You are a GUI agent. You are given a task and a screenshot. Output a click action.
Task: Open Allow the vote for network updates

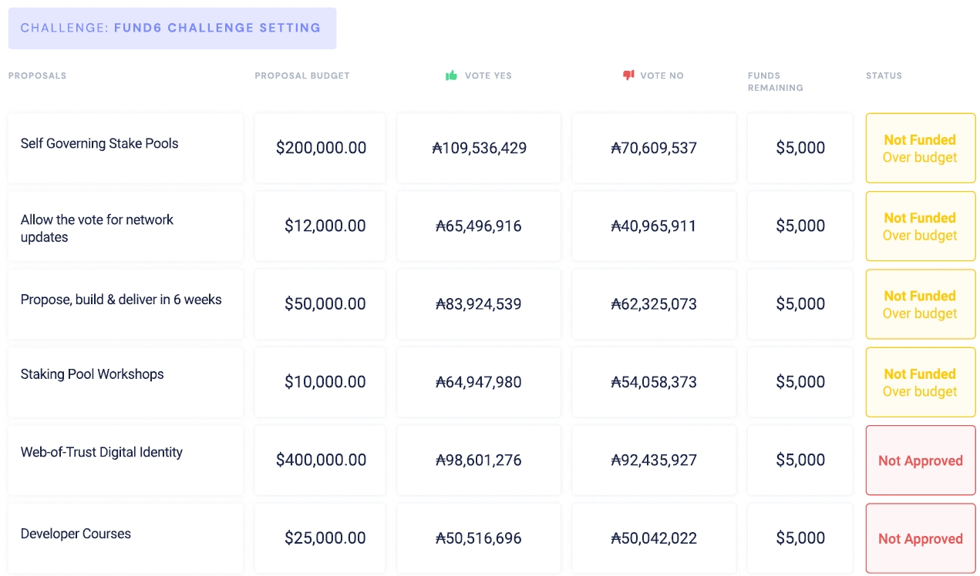97,228
